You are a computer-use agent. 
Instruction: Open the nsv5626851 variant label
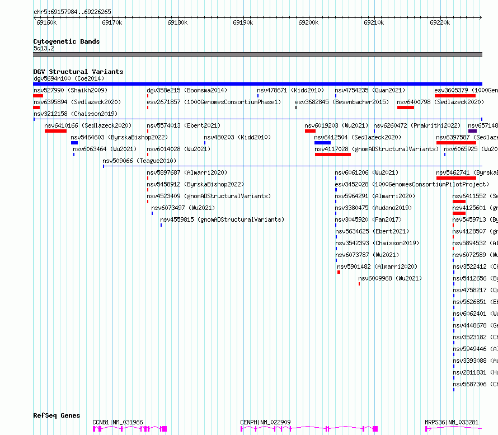tap(475, 302)
